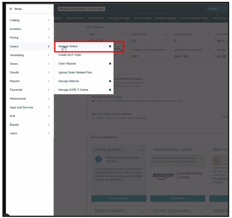The height and width of the screenshot is (218, 232).
Task: Expand the Advertising menu chevron
Action: point(49,55)
